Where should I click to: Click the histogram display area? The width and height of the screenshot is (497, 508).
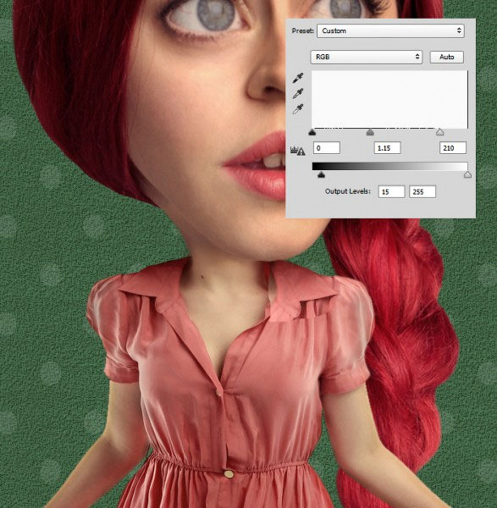click(x=389, y=99)
